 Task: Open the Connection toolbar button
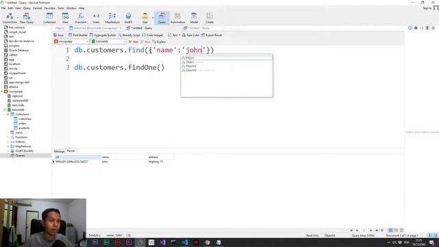[9, 18]
